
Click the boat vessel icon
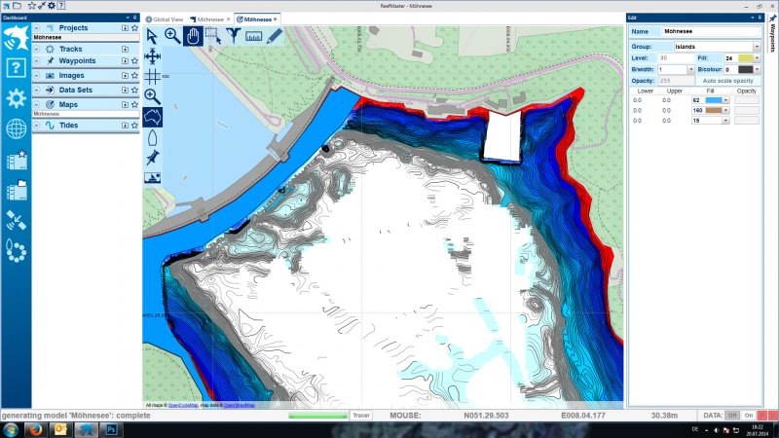(x=153, y=138)
